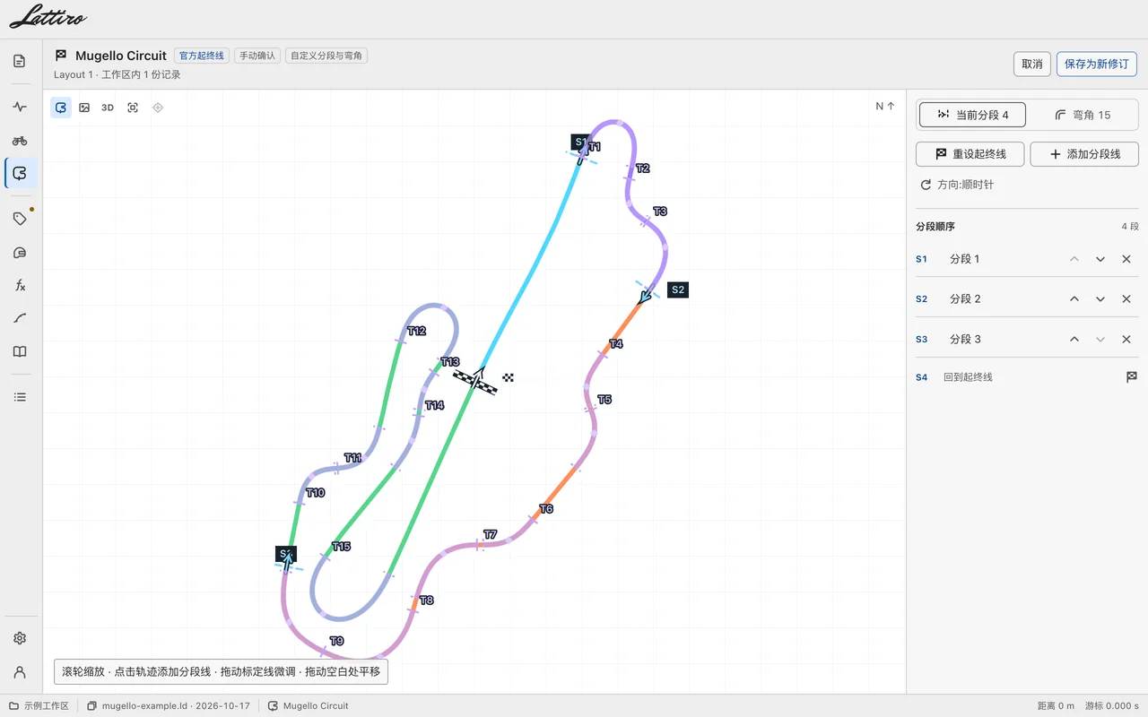This screenshot has width=1148, height=717.
Task: Click 取消 to cancel editing
Action: click(1032, 65)
